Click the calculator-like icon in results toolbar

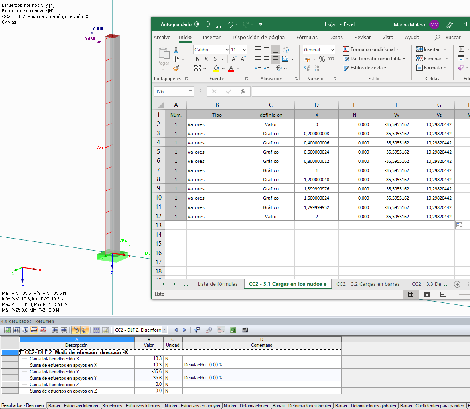click(x=245, y=330)
